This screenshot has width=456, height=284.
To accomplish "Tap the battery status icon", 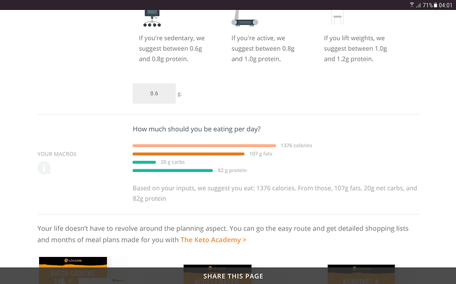I will click(436, 5).
